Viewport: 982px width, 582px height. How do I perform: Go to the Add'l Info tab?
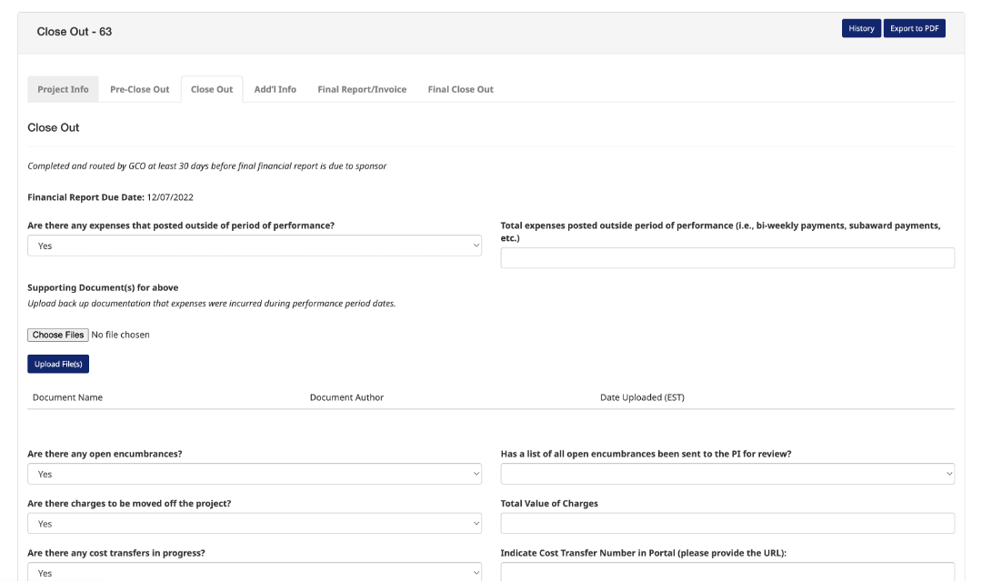pyautogui.click(x=275, y=89)
